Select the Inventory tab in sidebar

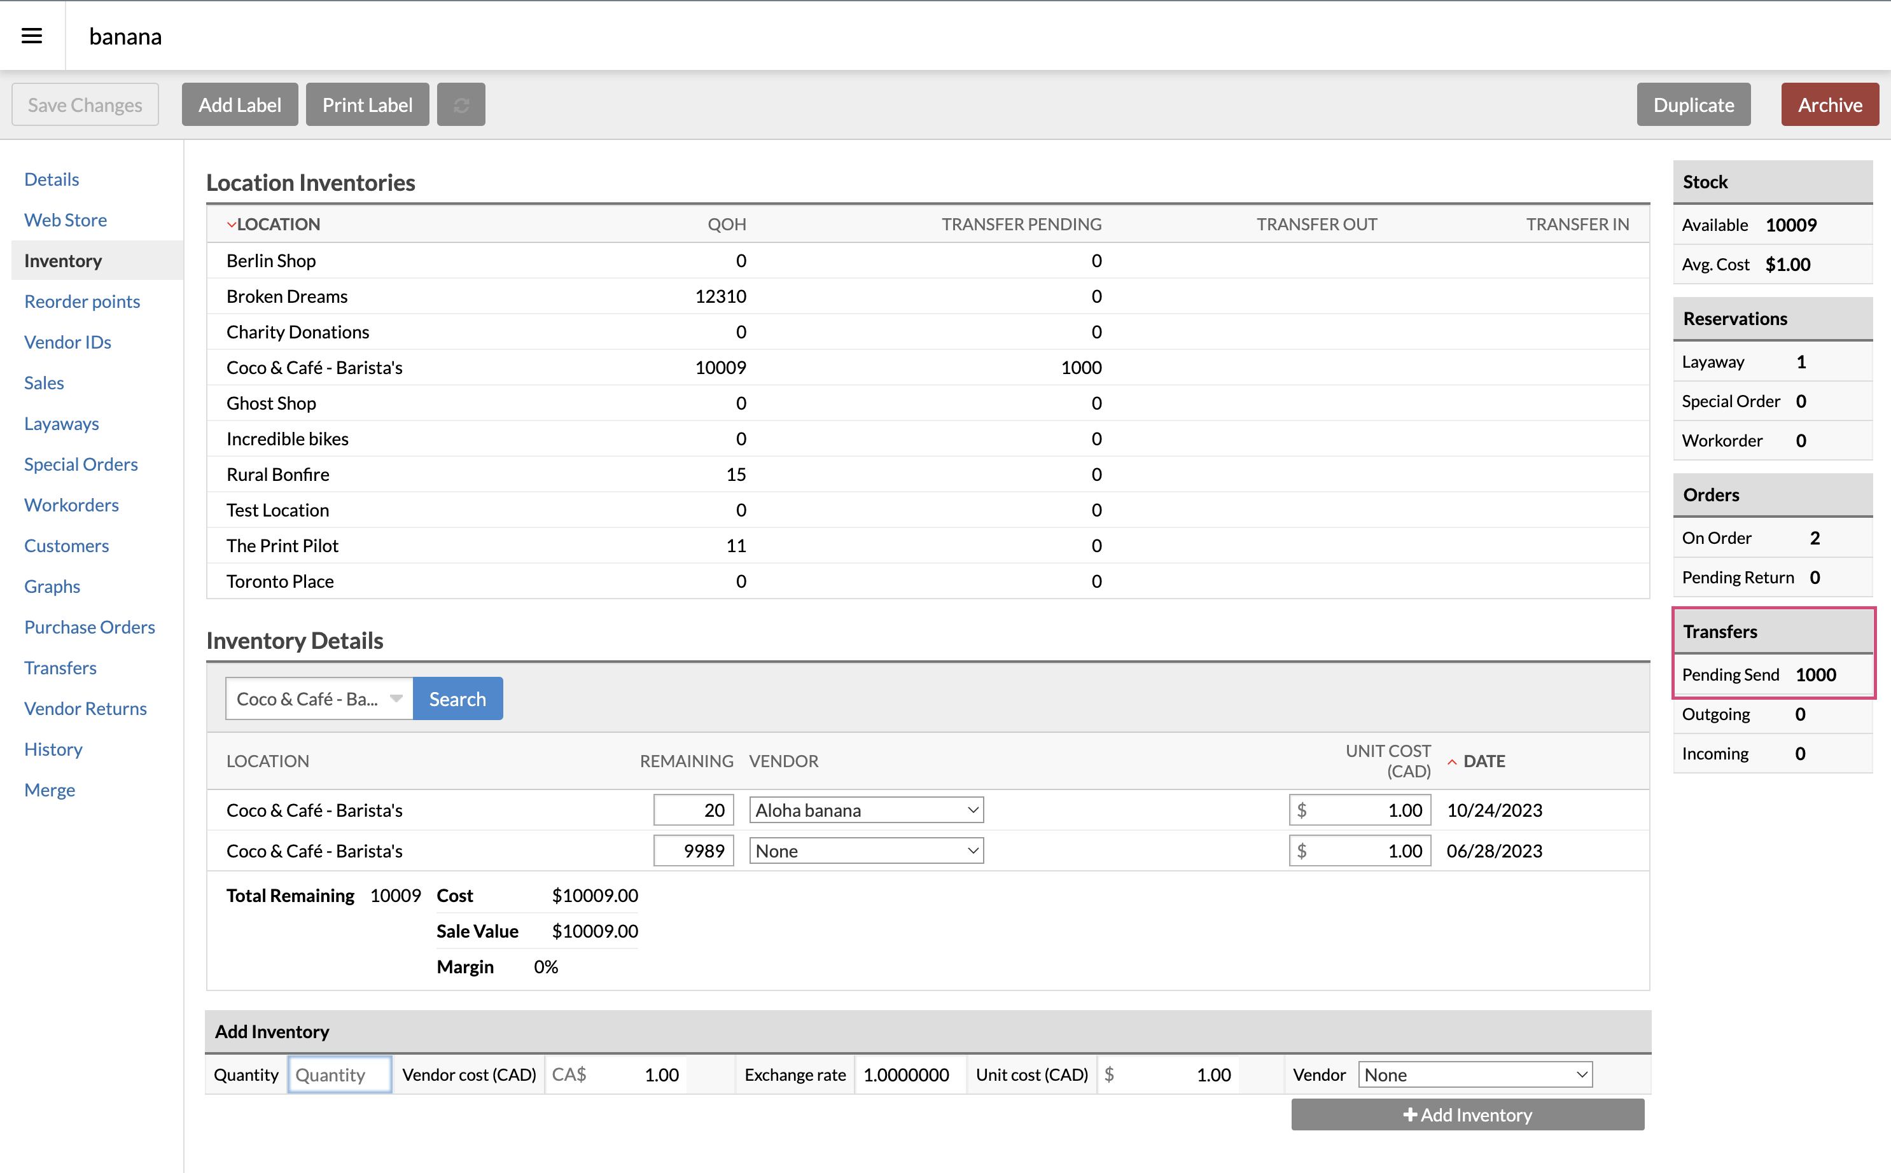[62, 260]
